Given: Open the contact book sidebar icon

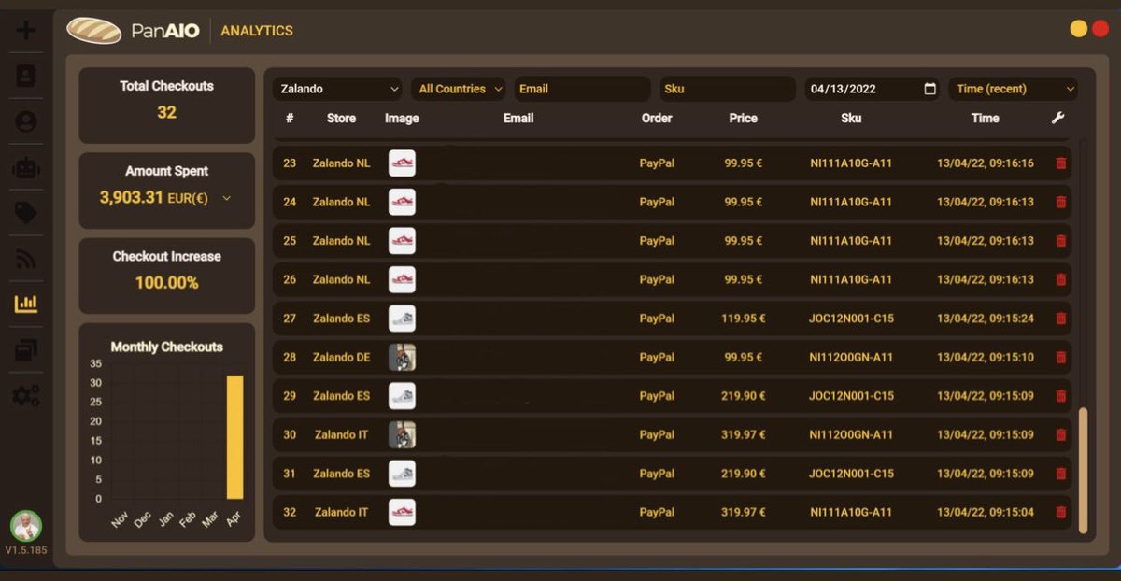Looking at the screenshot, I should pos(26,77).
